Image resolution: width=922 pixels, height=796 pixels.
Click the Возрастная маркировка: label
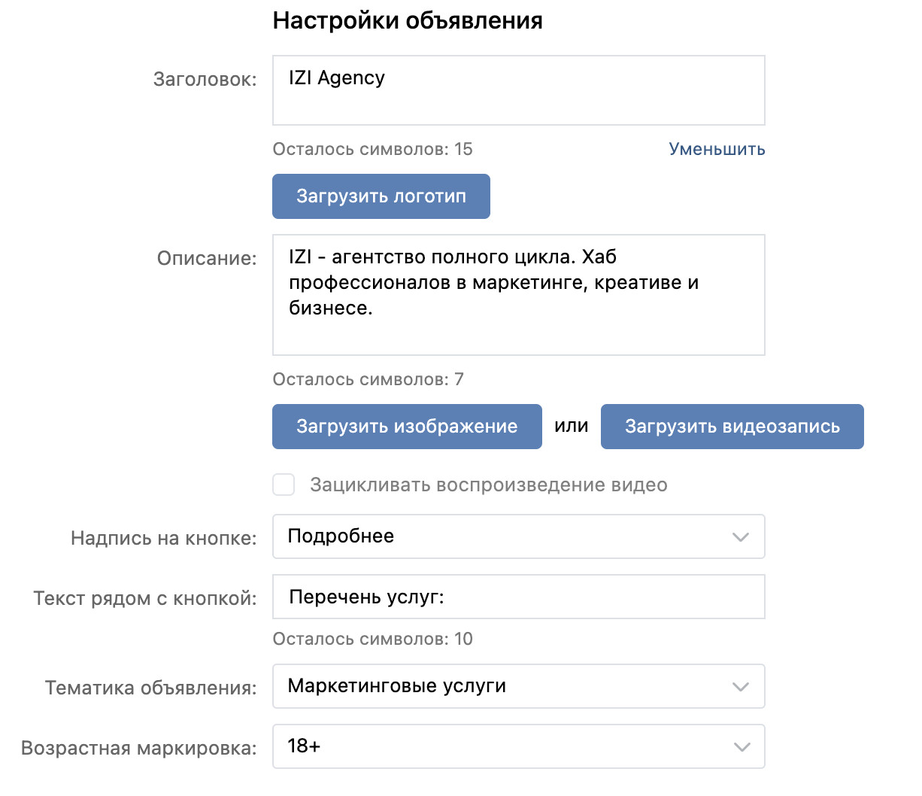click(x=138, y=748)
